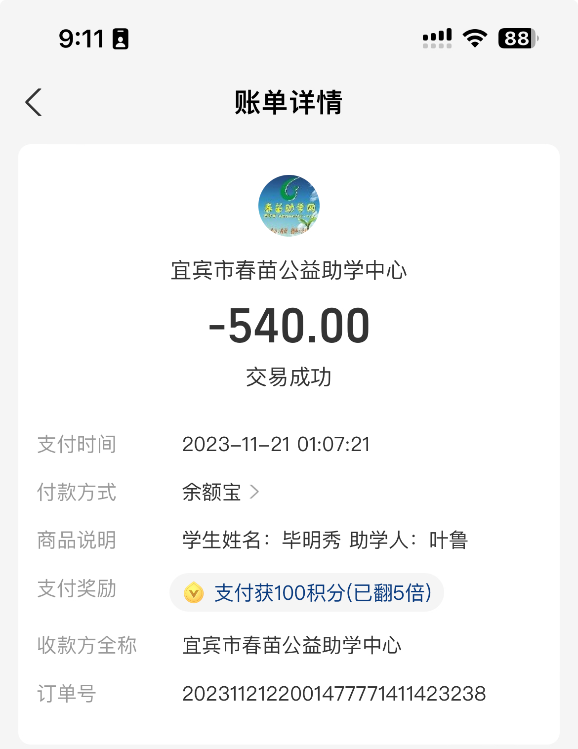Tap the merchant name 宜宾市春苗公益助学中心 below the logo
This screenshot has height=749, width=578.
(x=289, y=270)
